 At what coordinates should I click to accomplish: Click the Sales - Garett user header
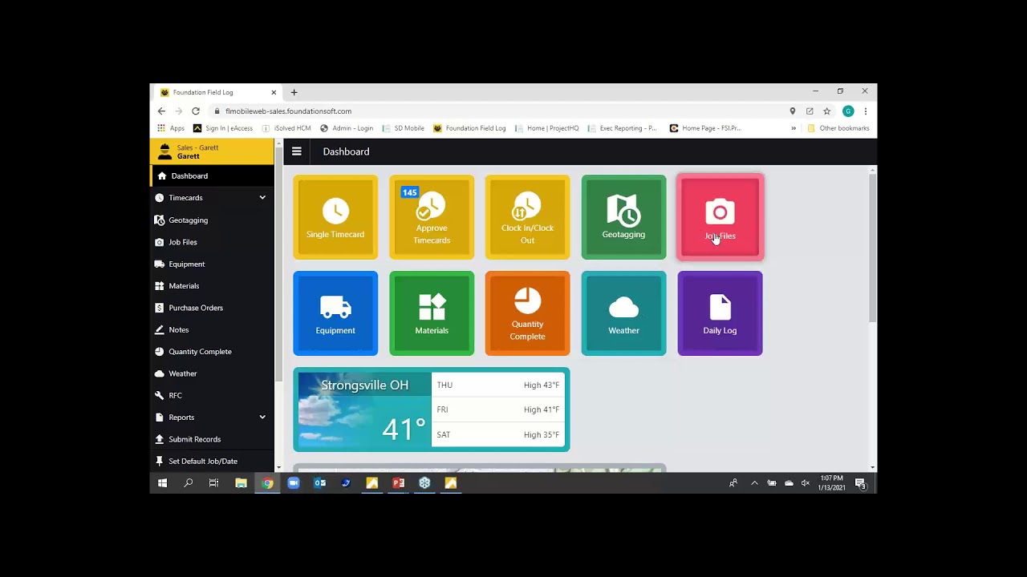click(212, 151)
